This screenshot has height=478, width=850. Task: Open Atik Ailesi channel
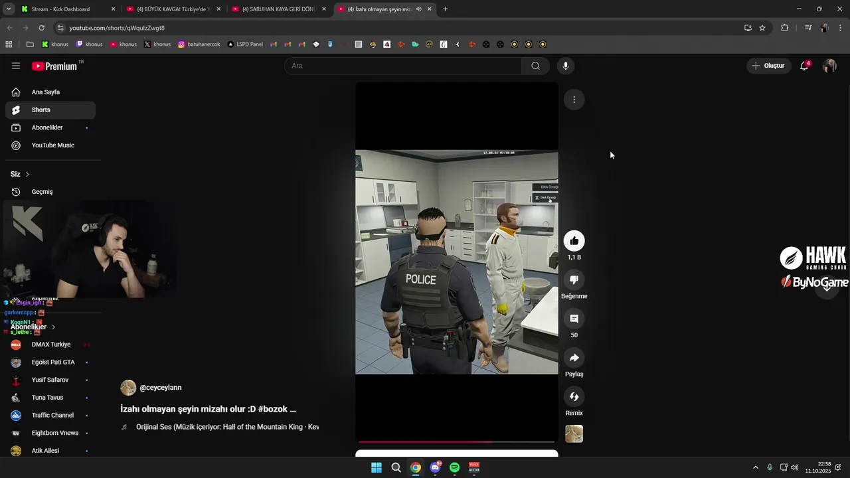tap(50, 451)
